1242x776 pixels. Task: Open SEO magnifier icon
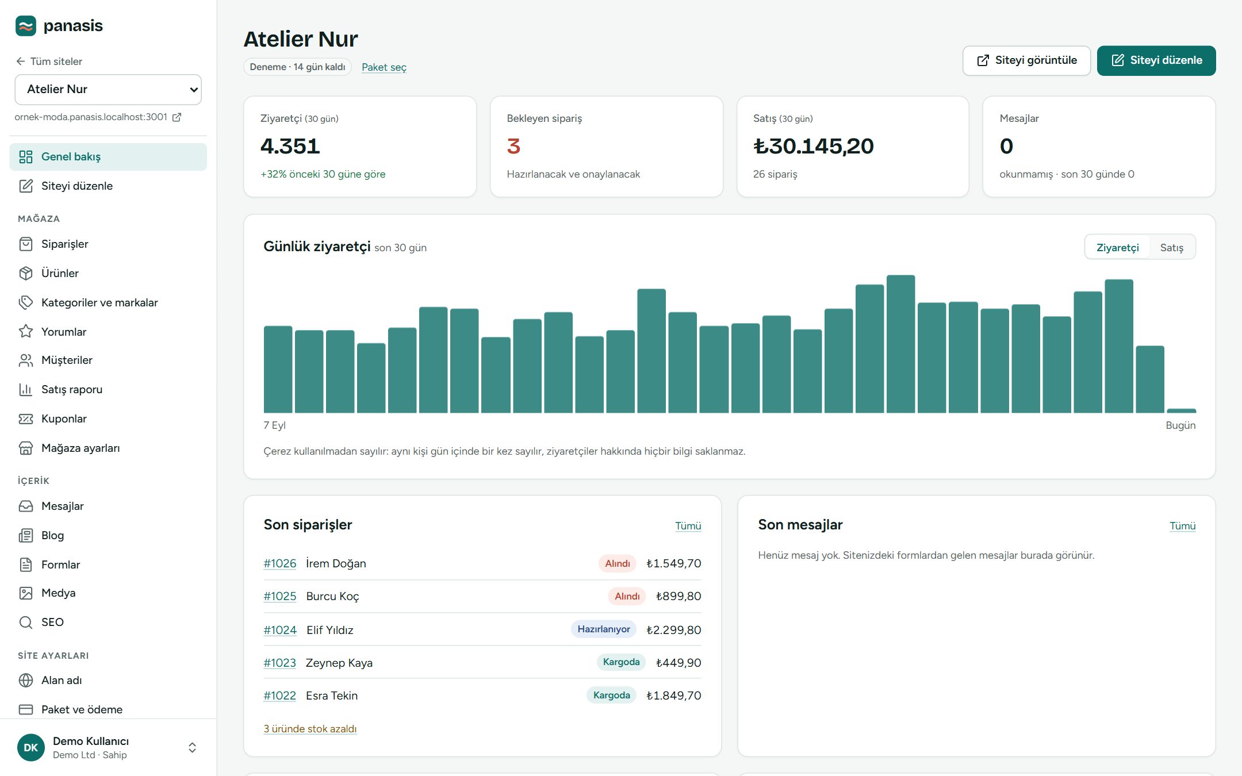tap(26, 622)
